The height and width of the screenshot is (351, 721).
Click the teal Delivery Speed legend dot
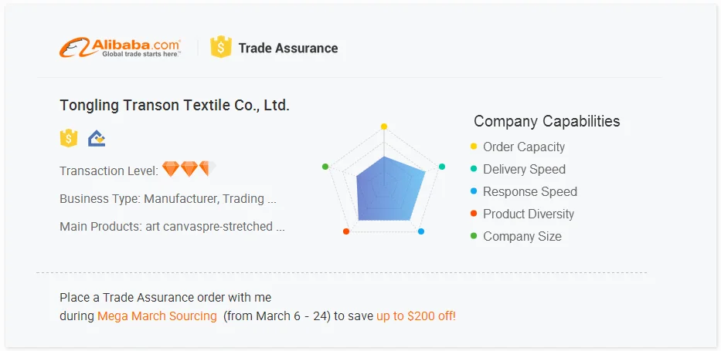pyautogui.click(x=474, y=169)
